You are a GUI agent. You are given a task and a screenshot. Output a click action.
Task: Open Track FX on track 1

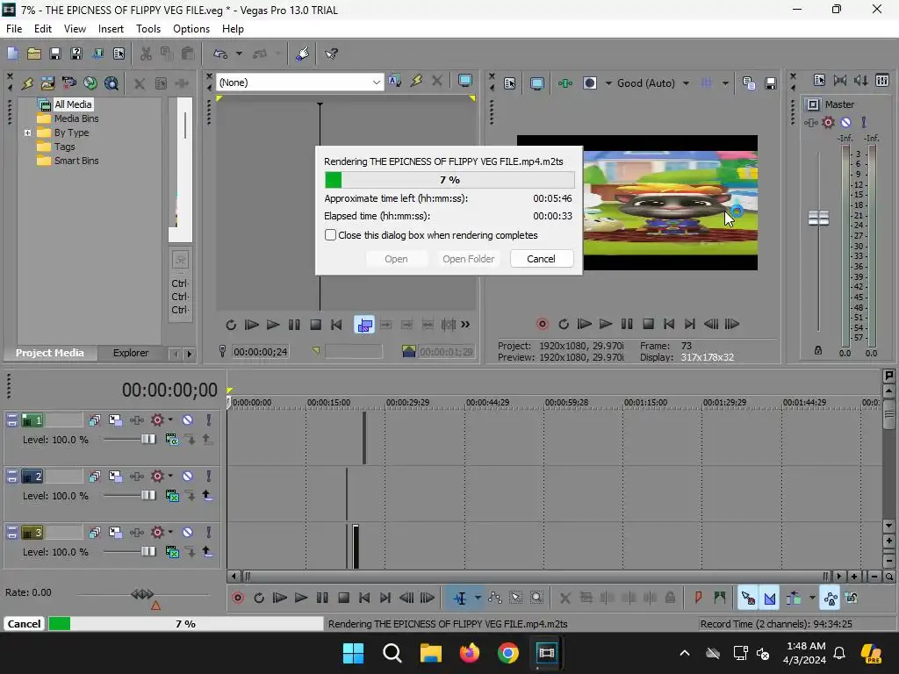(136, 420)
